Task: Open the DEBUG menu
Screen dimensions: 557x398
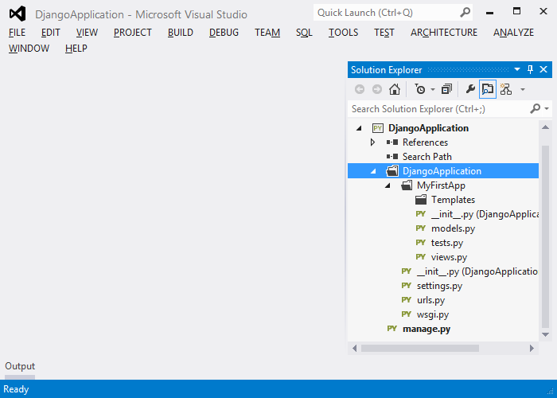Action: click(224, 33)
